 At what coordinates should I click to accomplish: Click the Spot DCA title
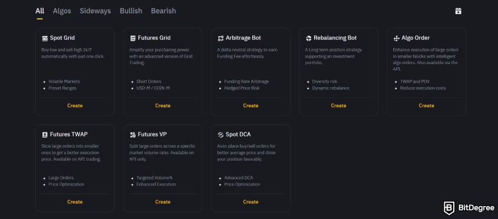[238, 134]
